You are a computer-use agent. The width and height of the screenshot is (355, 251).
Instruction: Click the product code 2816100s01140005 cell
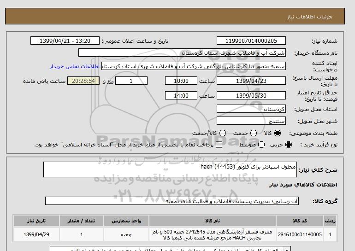[x=300, y=234]
